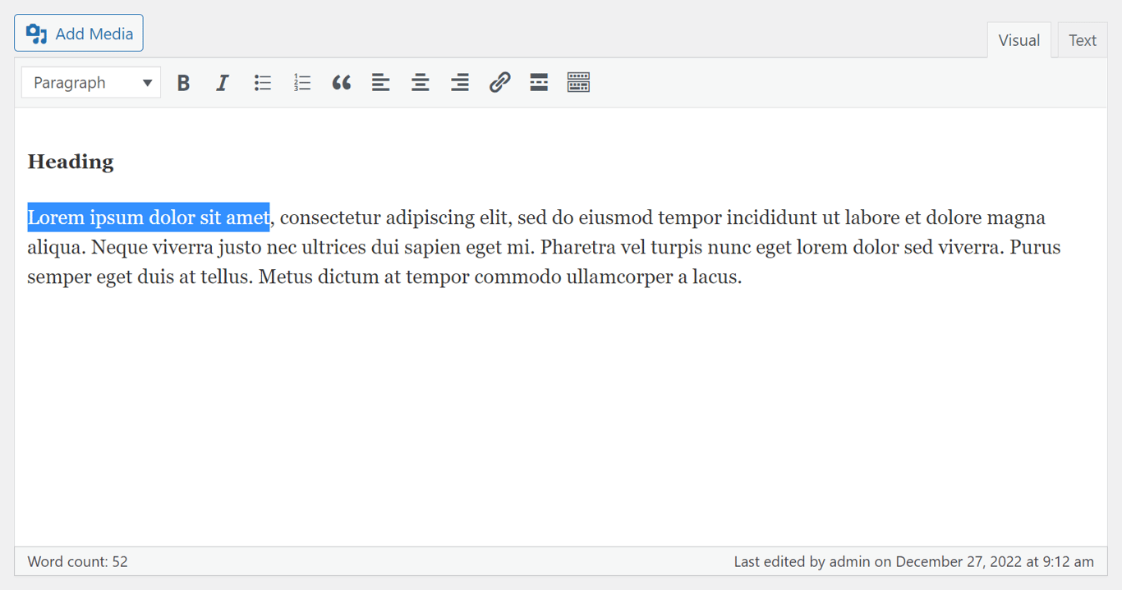Format selection as a blockquote
The image size is (1122, 590).
341,82
